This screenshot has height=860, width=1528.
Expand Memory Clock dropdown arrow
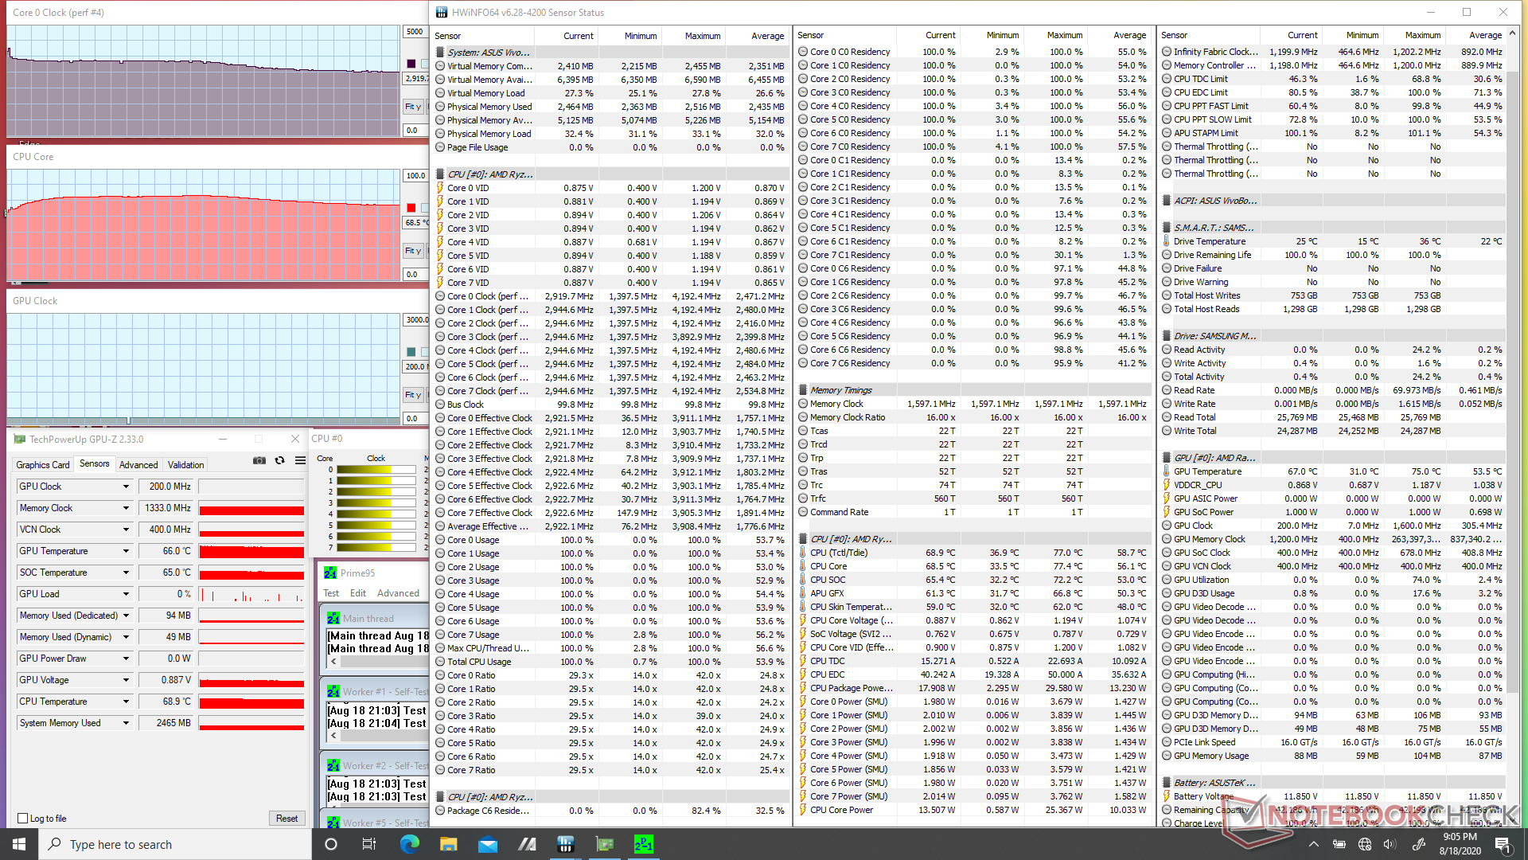click(126, 508)
